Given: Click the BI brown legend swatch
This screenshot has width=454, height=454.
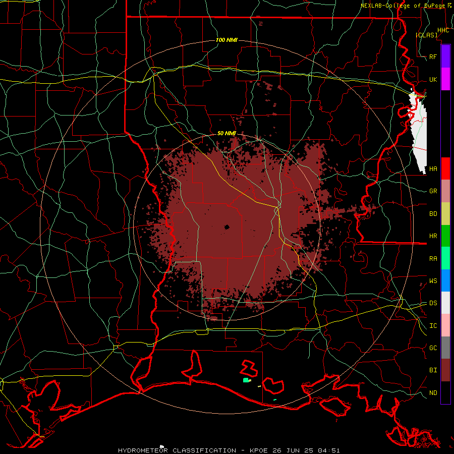Looking at the screenshot, I should tap(445, 370).
